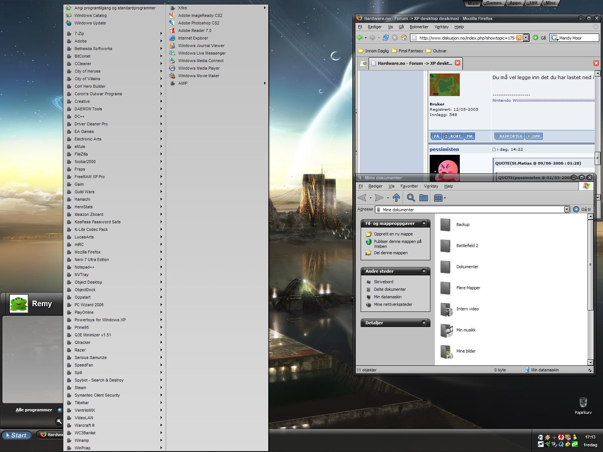Click the Firefox stop loading icon
Viewport: 603px width, 452px height.
click(x=395, y=38)
